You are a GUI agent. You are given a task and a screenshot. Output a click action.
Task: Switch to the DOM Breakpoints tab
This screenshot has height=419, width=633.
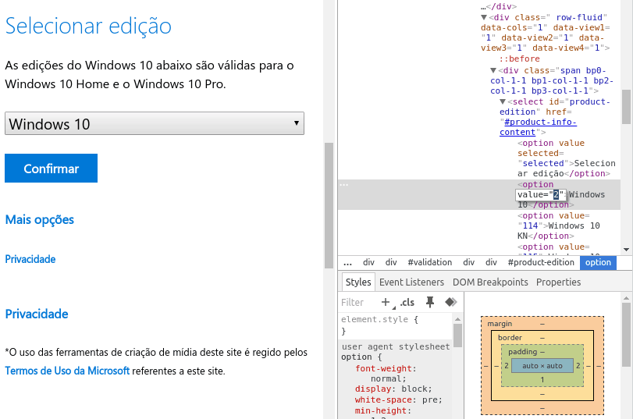[490, 282]
